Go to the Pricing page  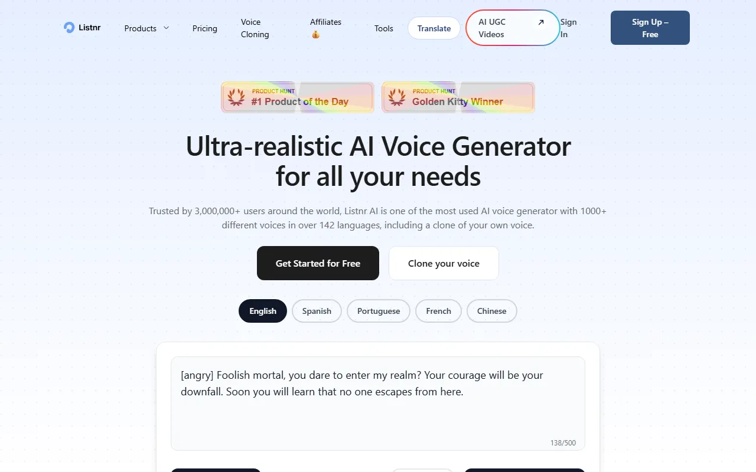point(205,28)
